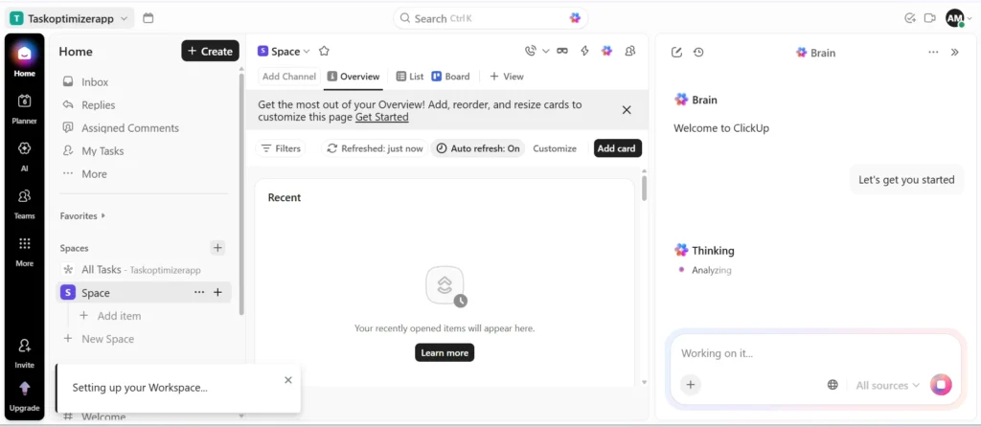The image size is (981, 427).
Task: Open the More grid icon in left rail
Action: click(x=24, y=244)
